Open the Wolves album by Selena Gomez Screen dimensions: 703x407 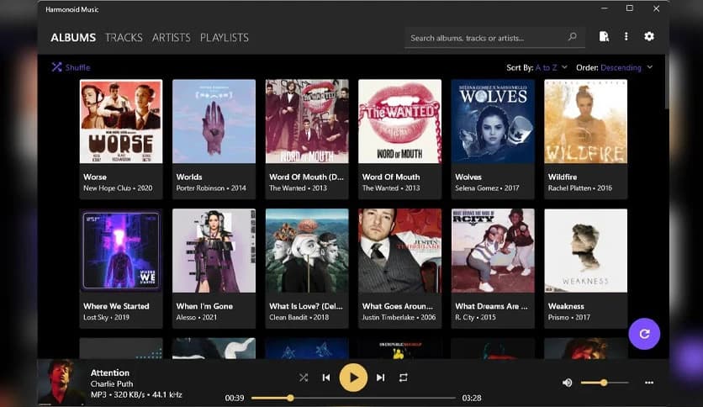[x=492, y=122]
